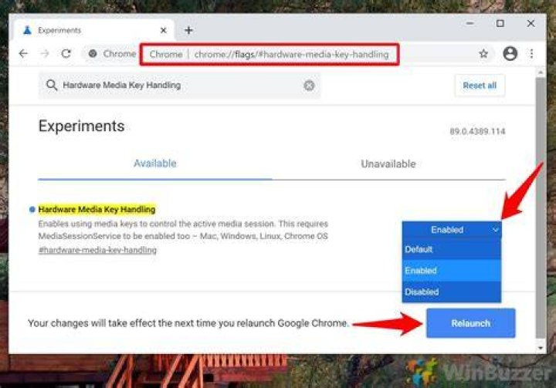Screen dimensions: 556x388
Task: Reload the page with the refresh icon
Action: [x=66, y=53]
